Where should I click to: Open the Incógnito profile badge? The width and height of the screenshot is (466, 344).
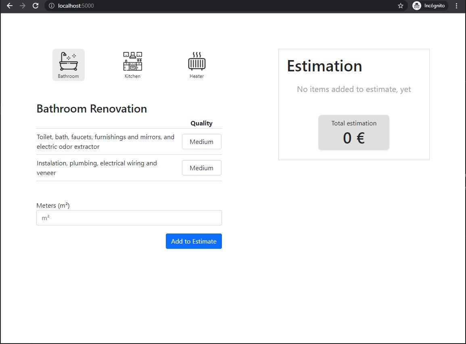pyautogui.click(x=430, y=6)
